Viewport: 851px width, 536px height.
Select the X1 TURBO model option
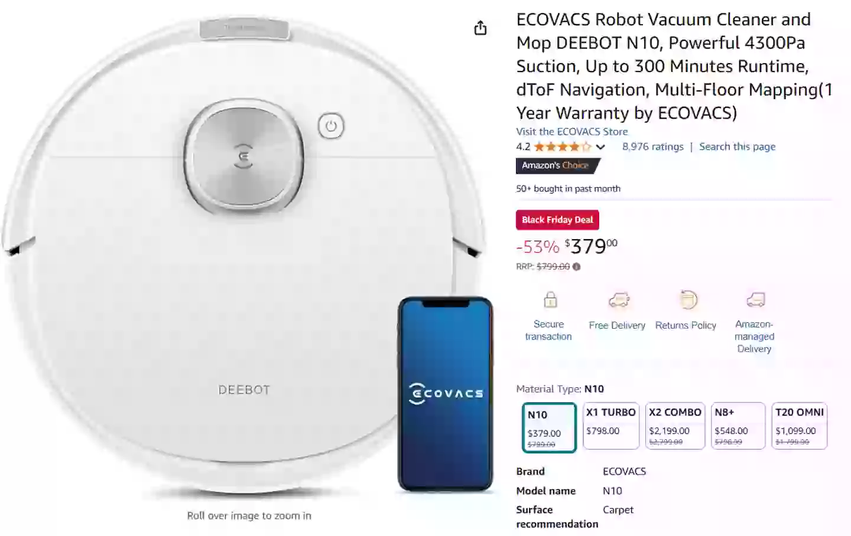pyautogui.click(x=611, y=426)
